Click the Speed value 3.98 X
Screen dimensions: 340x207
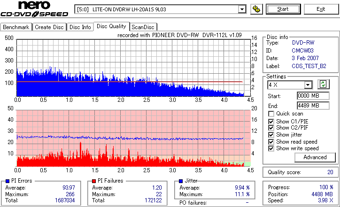[x=325, y=200]
